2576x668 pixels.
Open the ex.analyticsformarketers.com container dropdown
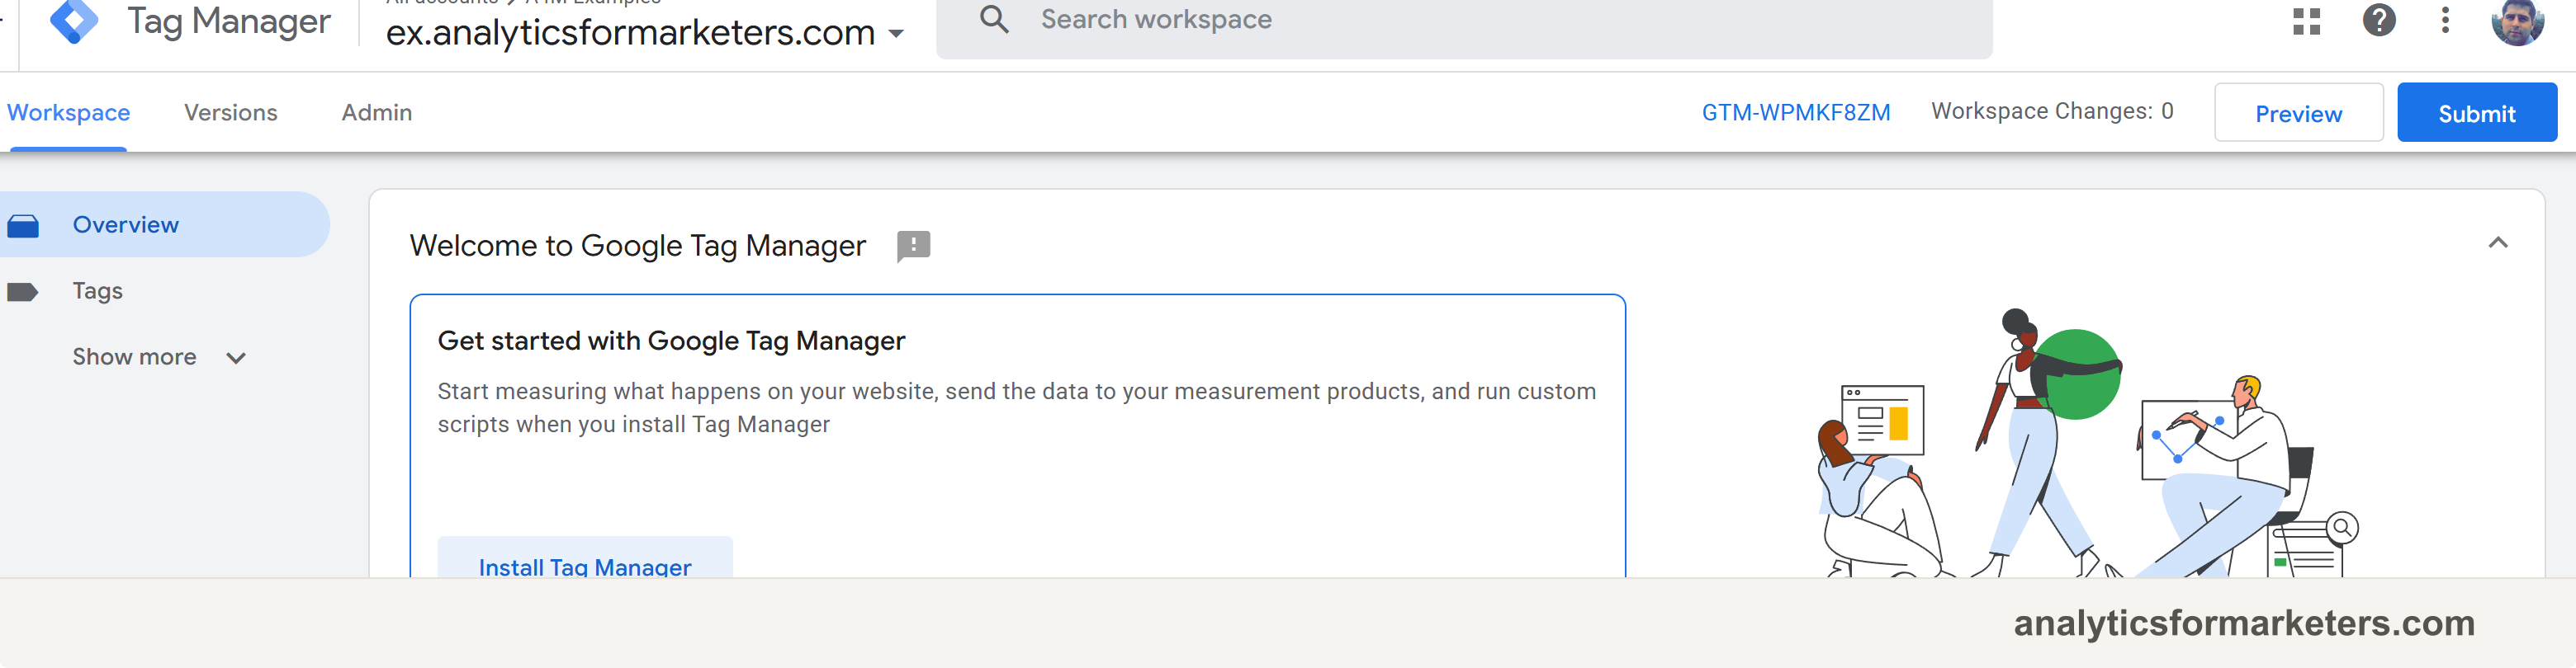645,33
